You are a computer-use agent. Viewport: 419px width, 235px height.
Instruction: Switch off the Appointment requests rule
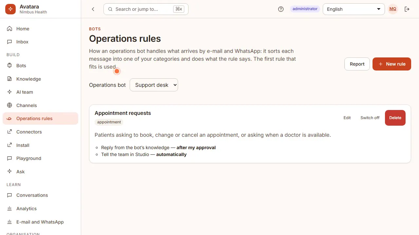(x=370, y=118)
